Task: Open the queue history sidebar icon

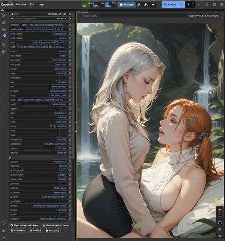Action: pyautogui.click(x=3, y=15)
